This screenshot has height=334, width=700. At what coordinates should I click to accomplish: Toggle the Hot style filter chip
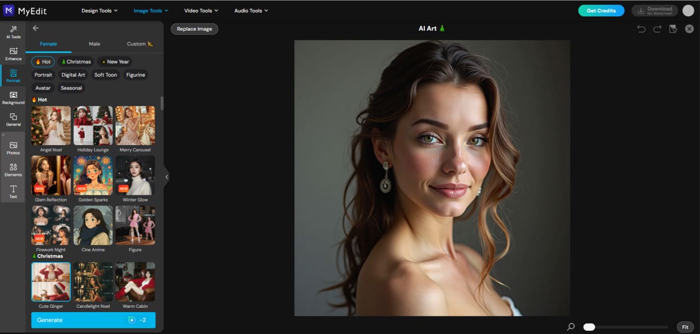click(x=43, y=61)
